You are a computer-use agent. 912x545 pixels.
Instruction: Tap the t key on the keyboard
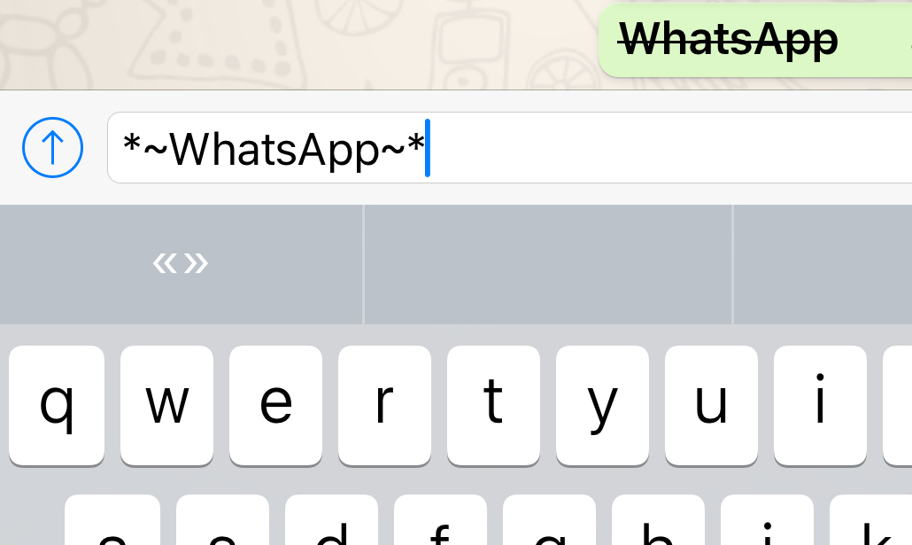(x=493, y=406)
